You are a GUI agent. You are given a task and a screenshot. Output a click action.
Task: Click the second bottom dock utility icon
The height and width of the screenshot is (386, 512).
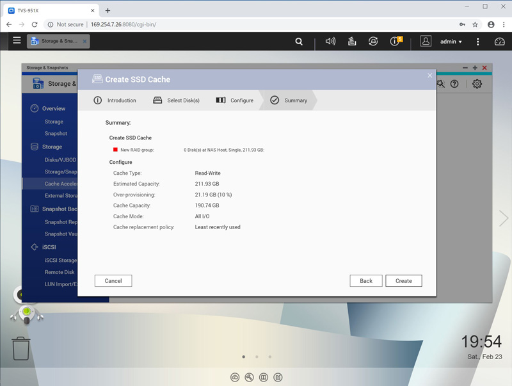click(249, 378)
